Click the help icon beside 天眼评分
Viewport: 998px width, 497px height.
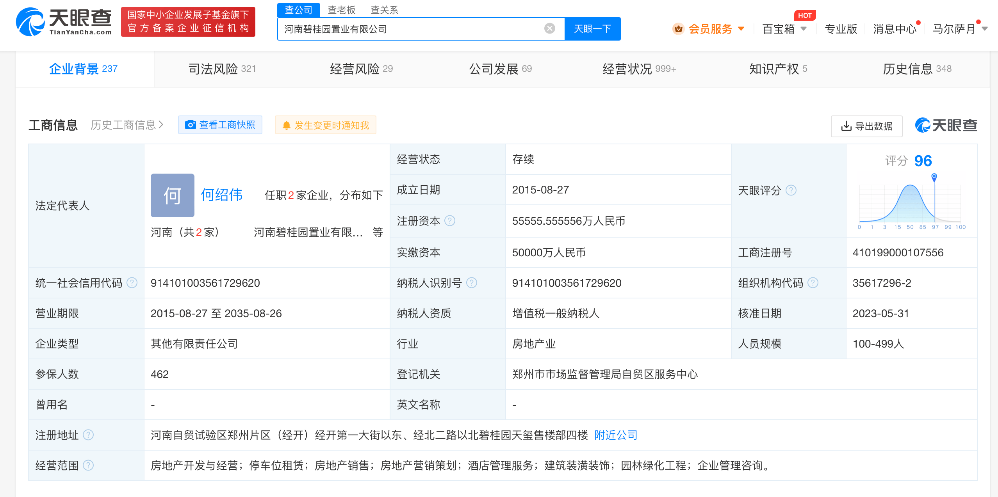pyautogui.click(x=791, y=190)
